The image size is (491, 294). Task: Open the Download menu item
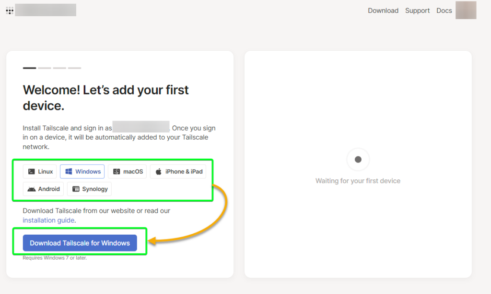tap(383, 10)
